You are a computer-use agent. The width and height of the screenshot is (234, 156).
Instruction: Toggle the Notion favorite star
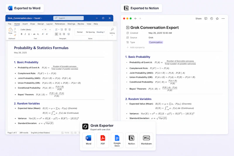(217, 18)
